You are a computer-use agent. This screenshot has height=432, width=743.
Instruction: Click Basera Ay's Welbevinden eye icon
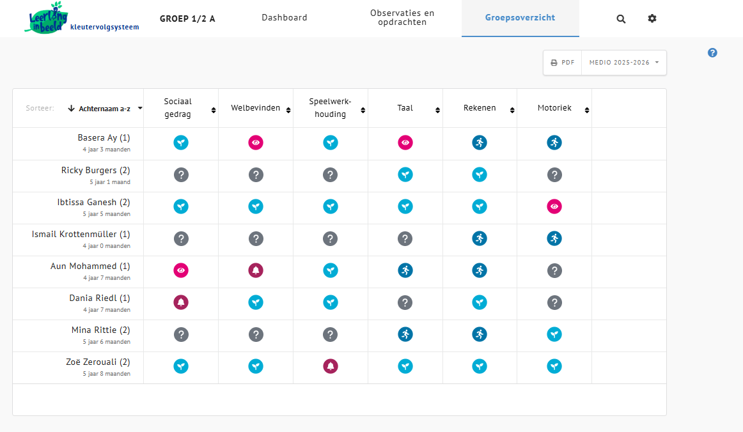pyautogui.click(x=256, y=143)
